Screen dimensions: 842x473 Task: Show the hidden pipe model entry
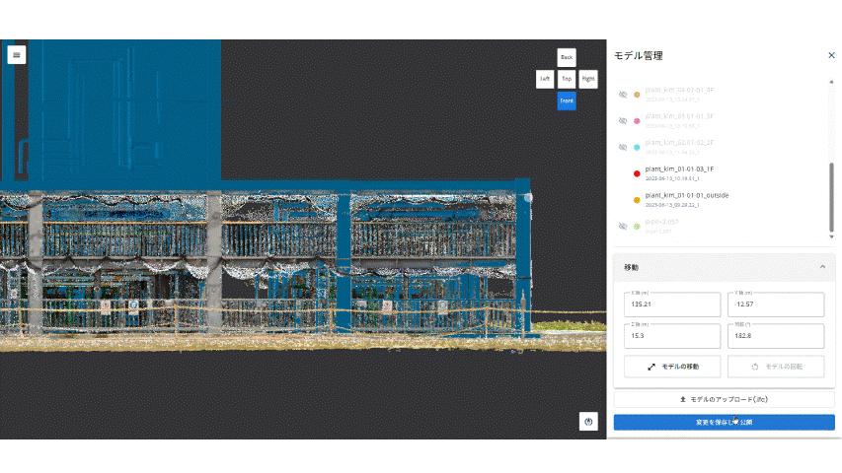coord(623,227)
